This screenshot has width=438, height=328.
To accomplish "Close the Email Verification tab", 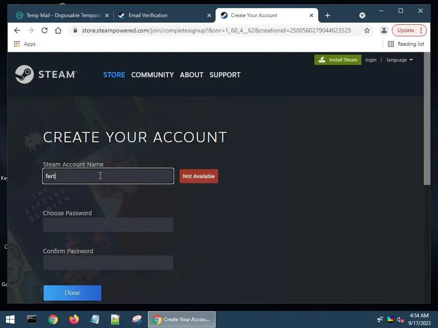I will tap(209, 16).
